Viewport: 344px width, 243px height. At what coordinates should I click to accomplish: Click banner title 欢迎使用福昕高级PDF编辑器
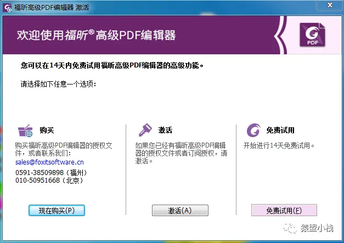[x=97, y=35]
